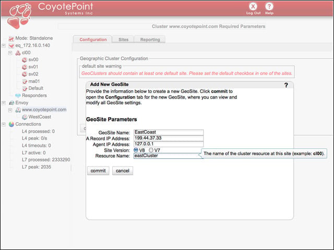Open Responders in the tree
Viewport: 334px width, 250px height.
tap(34, 95)
